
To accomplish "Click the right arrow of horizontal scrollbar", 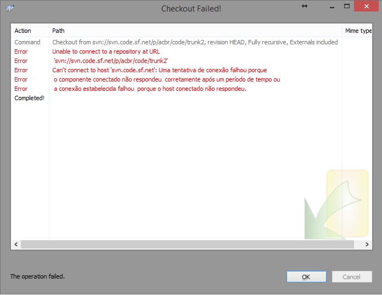I will pos(367,244).
